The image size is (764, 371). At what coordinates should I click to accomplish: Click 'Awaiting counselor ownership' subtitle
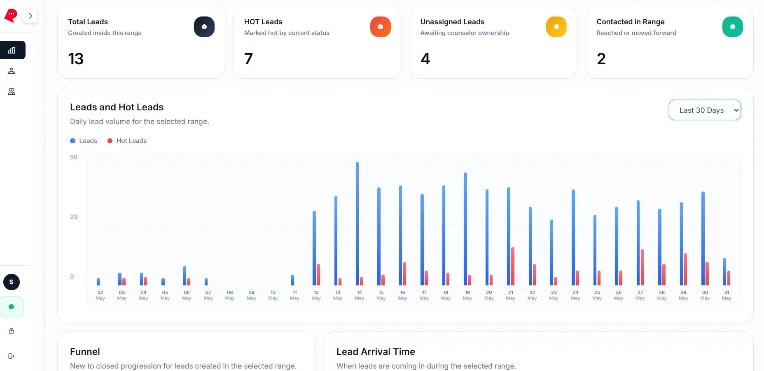tap(465, 33)
